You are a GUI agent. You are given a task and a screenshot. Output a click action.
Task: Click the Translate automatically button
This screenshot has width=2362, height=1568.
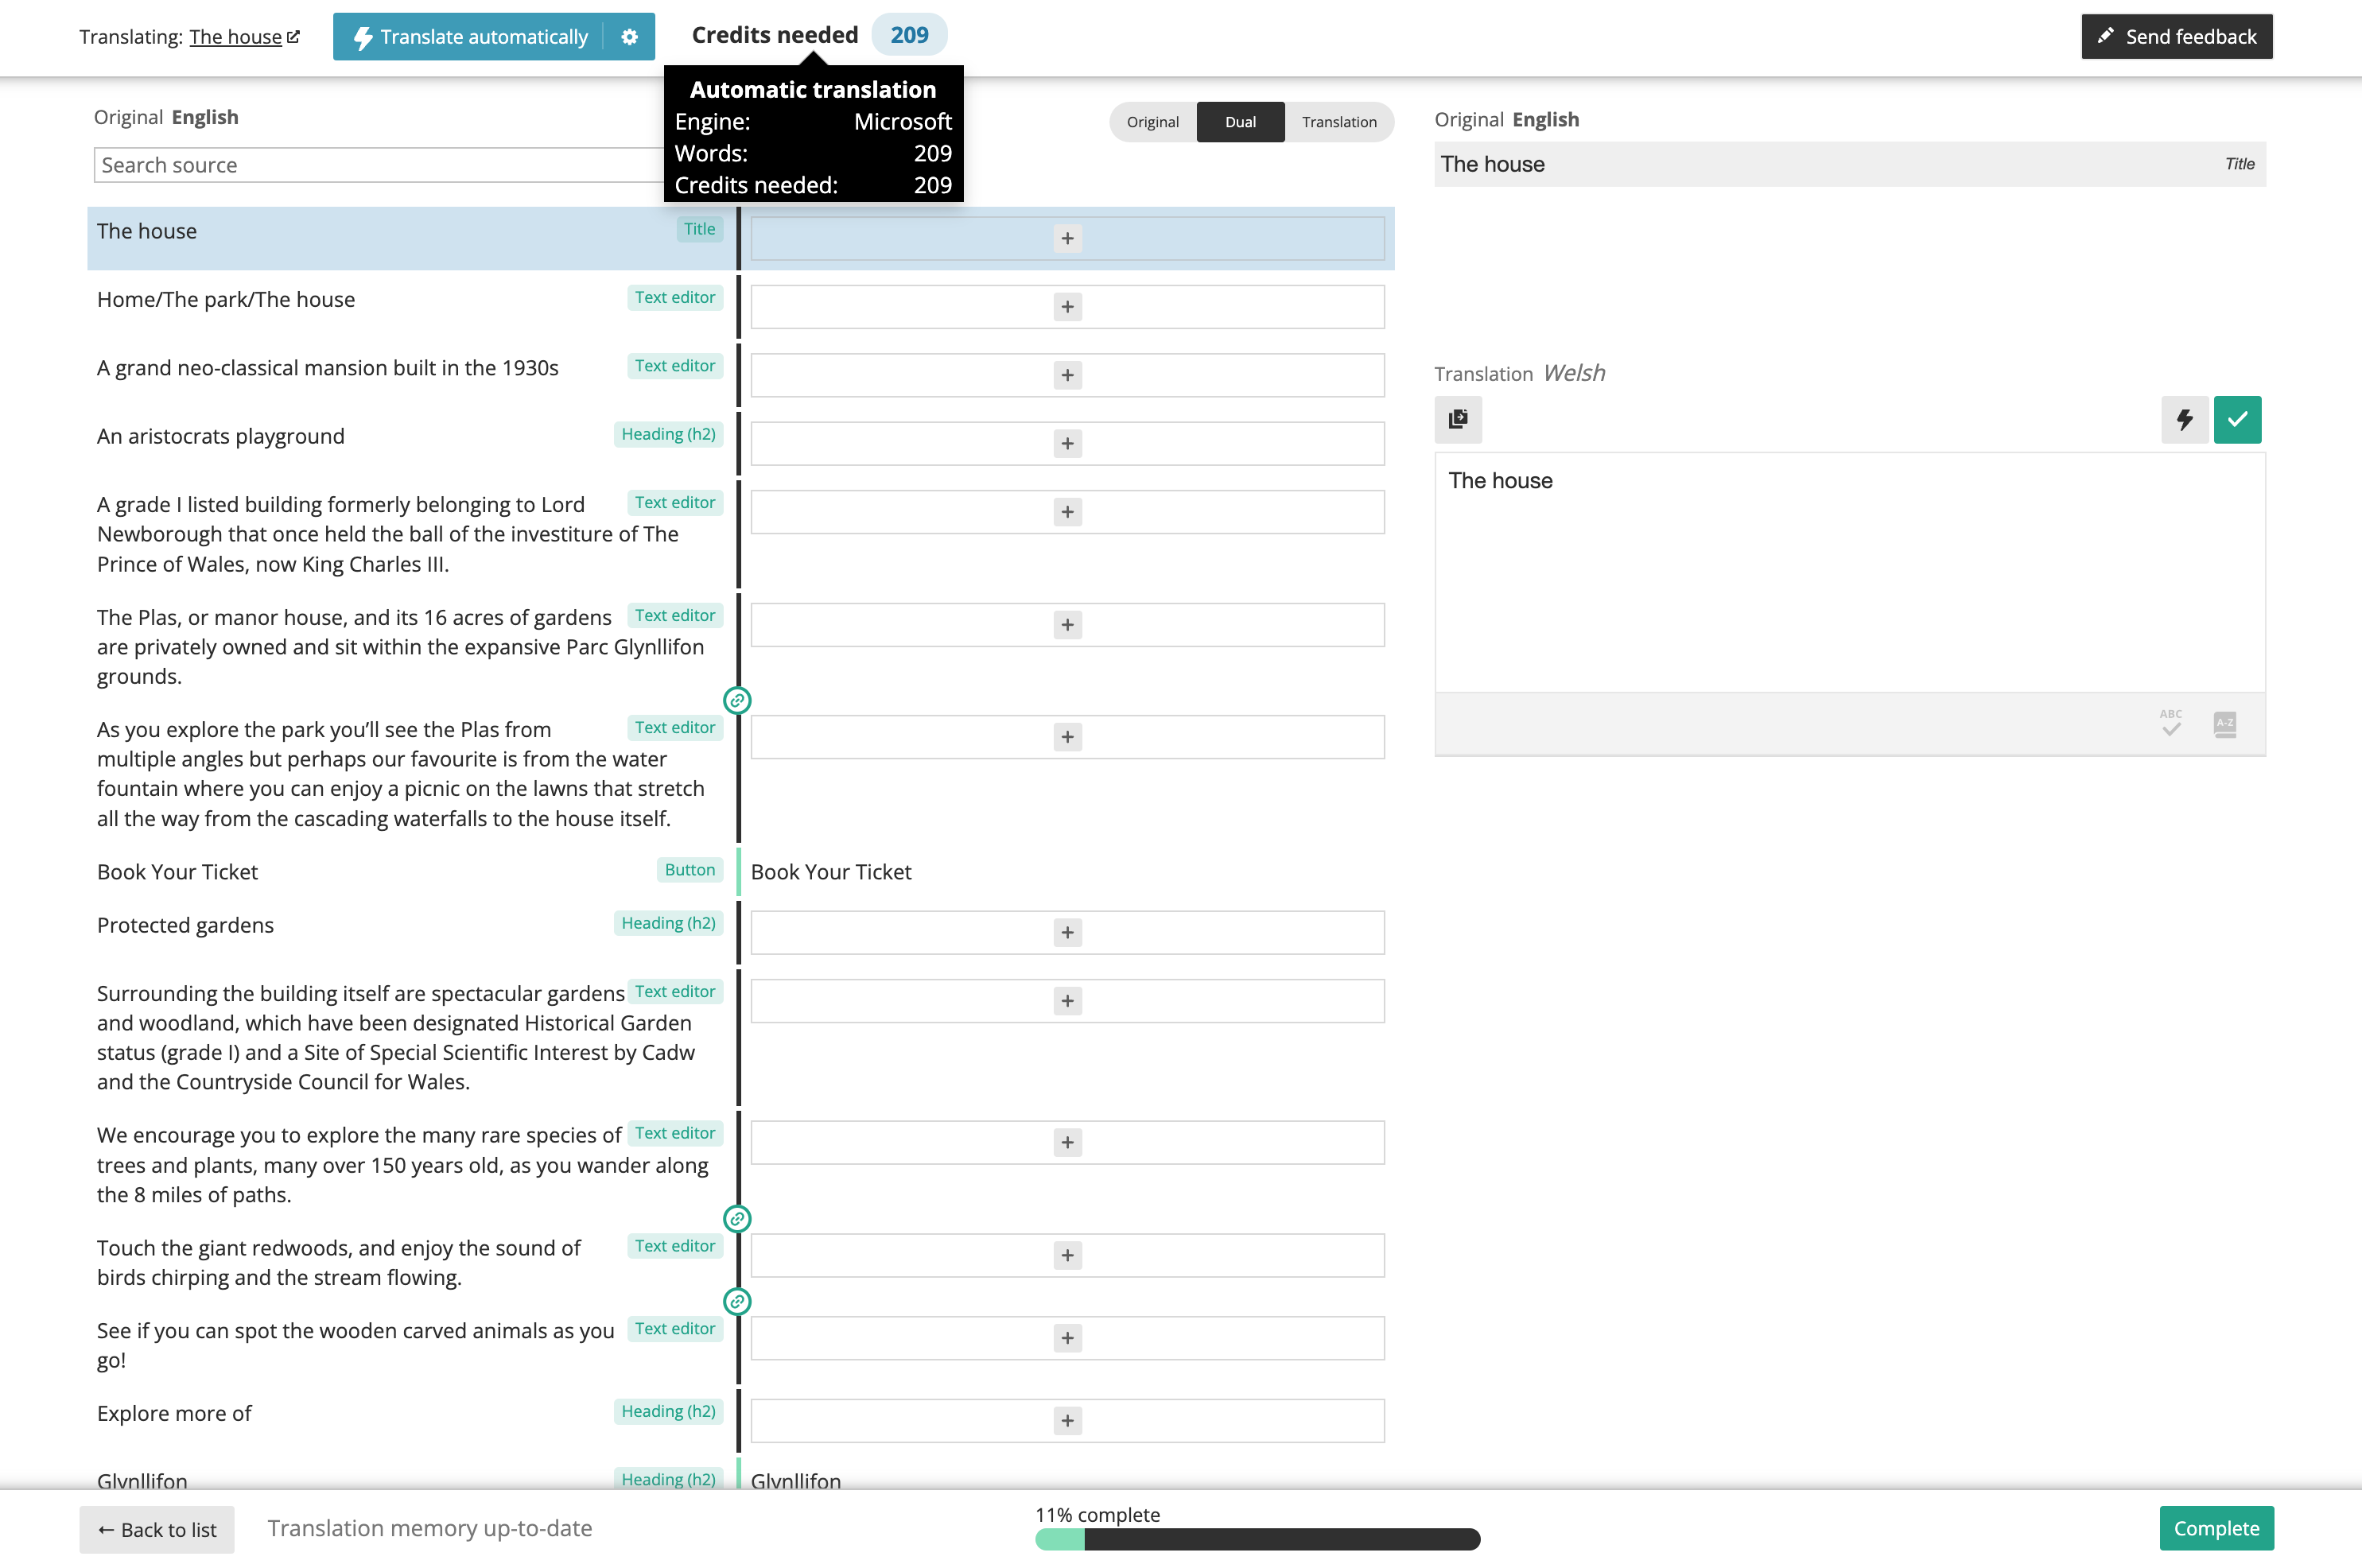click(x=469, y=37)
